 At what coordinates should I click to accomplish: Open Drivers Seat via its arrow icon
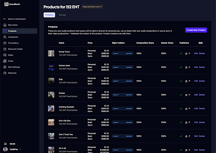(189, 67)
